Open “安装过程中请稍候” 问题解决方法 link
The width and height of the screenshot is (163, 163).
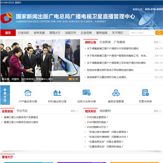(x=108, y=137)
